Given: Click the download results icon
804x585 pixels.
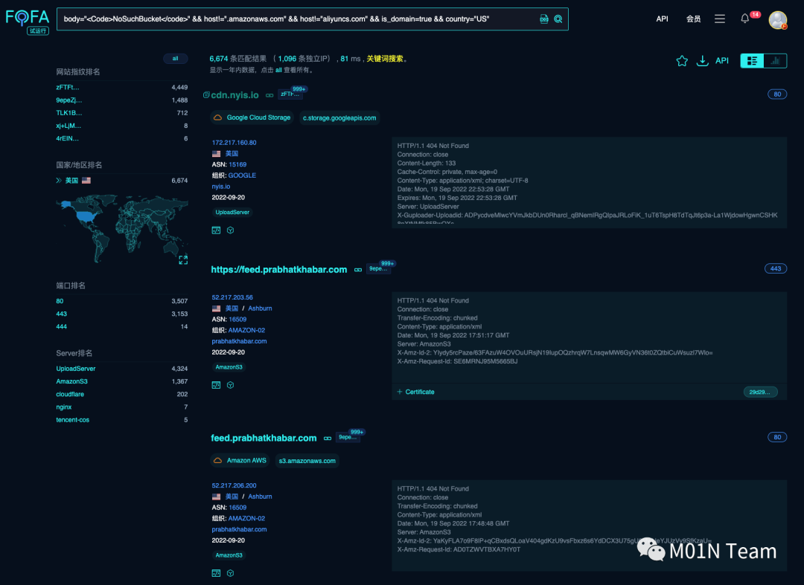Looking at the screenshot, I should (x=703, y=61).
